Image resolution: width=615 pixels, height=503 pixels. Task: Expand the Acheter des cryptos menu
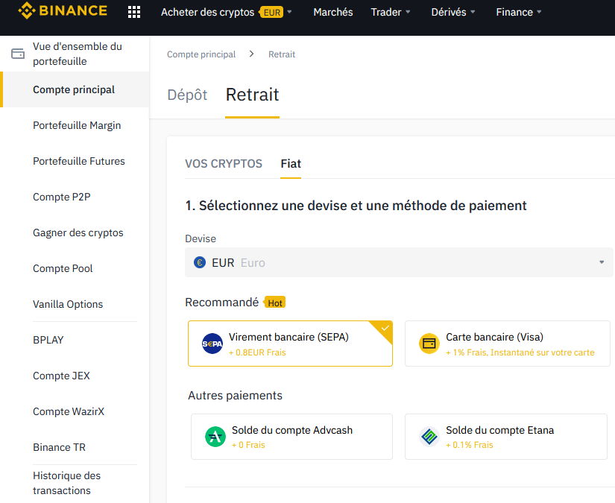[x=227, y=12]
